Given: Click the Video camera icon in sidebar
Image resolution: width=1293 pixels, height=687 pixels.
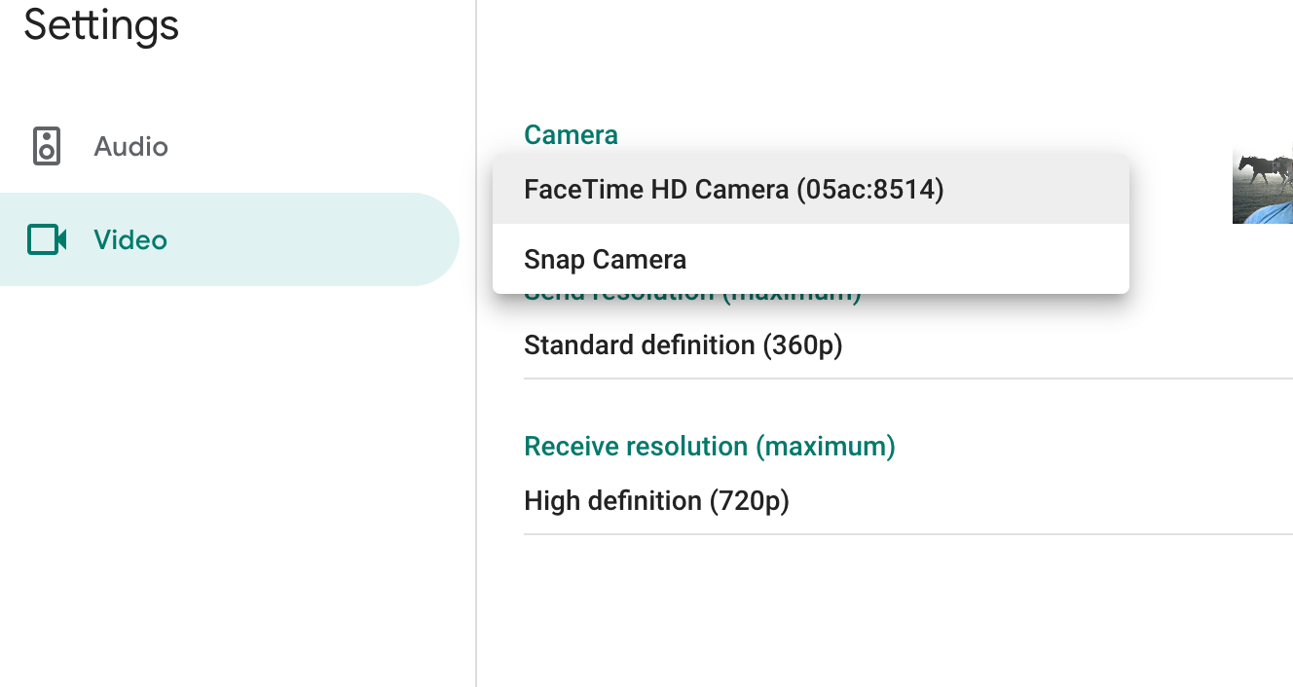Looking at the screenshot, I should coord(46,239).
